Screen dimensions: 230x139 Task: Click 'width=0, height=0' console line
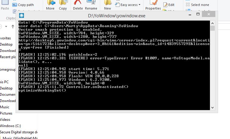point(61,83)
